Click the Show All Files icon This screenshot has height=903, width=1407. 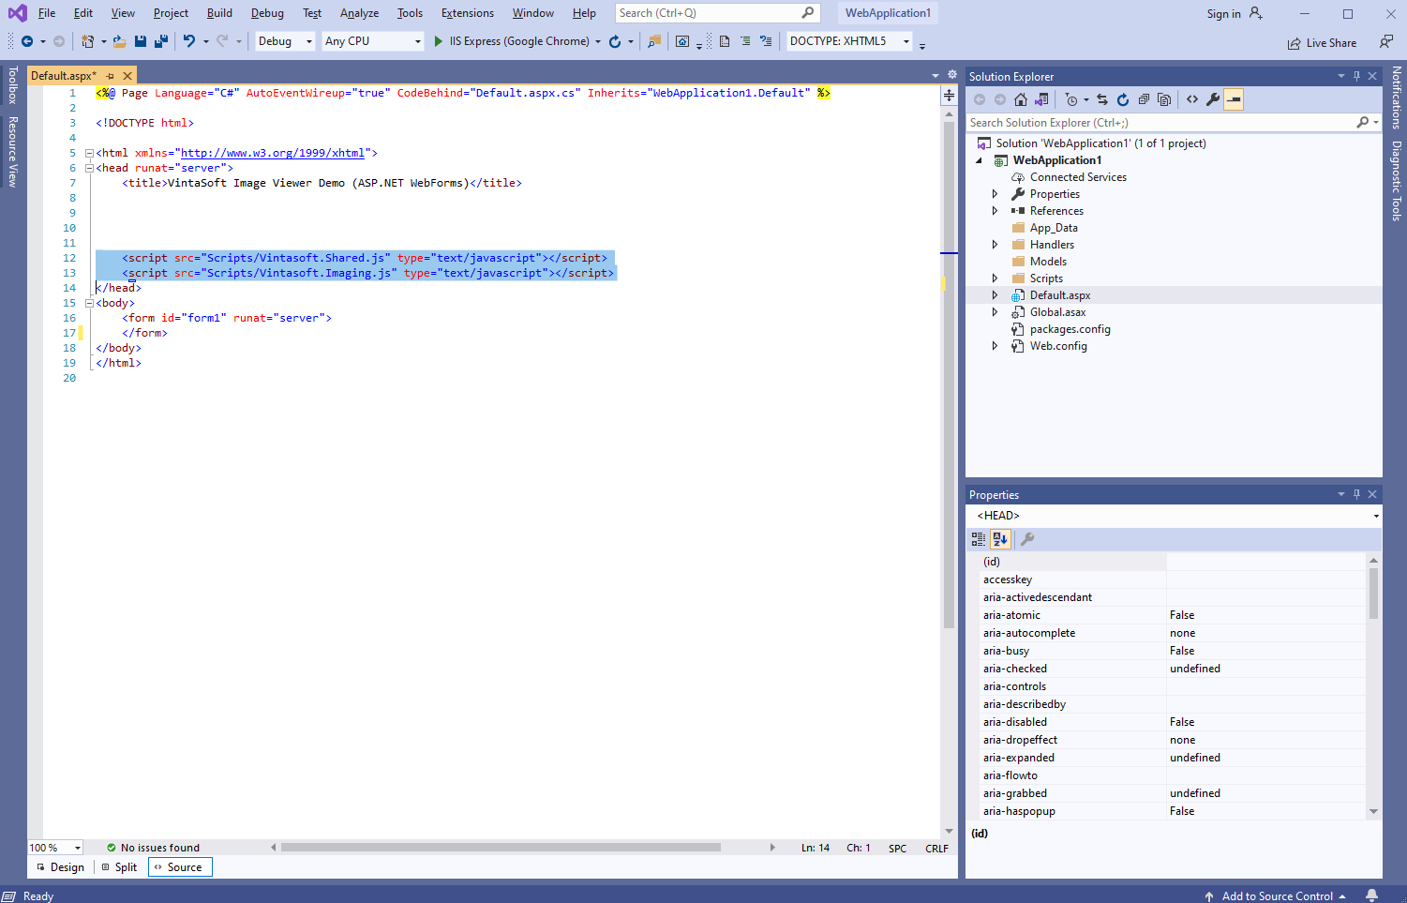click(x=1164, y=99)
